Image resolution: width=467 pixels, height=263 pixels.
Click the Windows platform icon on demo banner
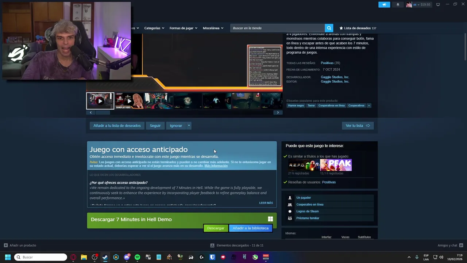pyautogui.click(x=270, y=219)
